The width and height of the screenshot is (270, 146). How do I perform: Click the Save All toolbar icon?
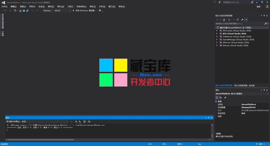(27, 11)
